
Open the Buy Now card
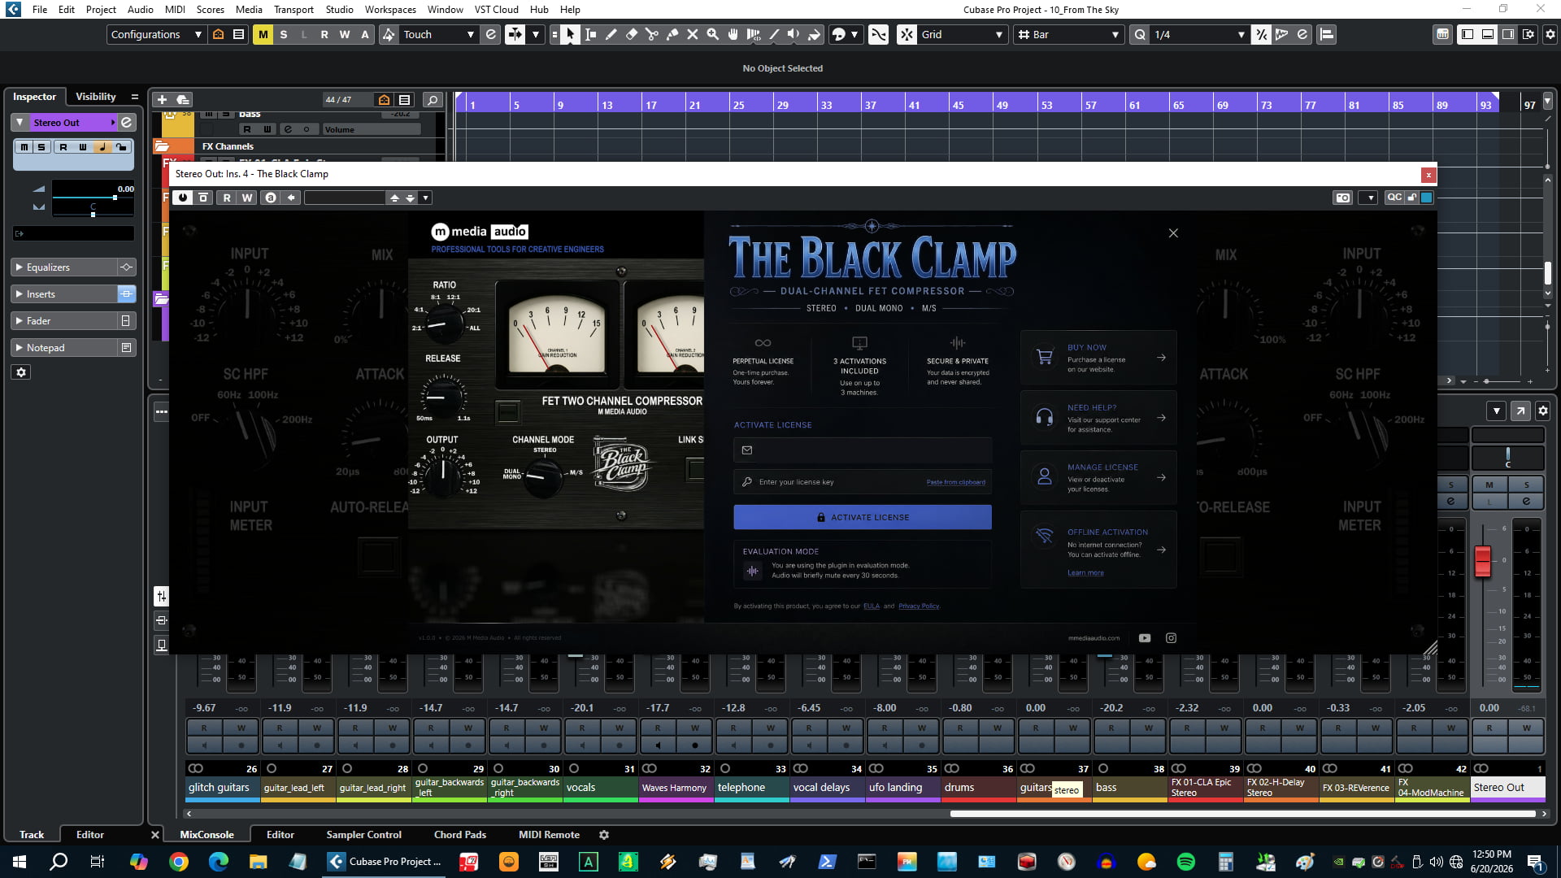pos(1098,358)
